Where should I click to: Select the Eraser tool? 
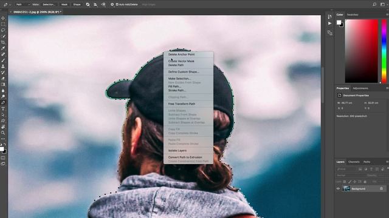click(3, 79)
